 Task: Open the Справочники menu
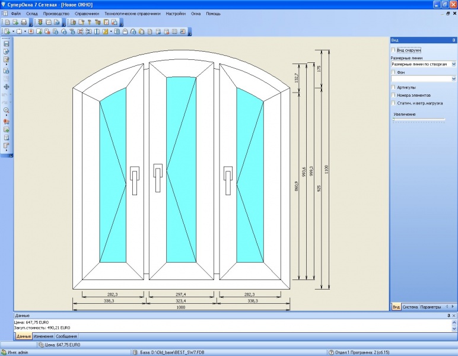(x=87, y=14)
